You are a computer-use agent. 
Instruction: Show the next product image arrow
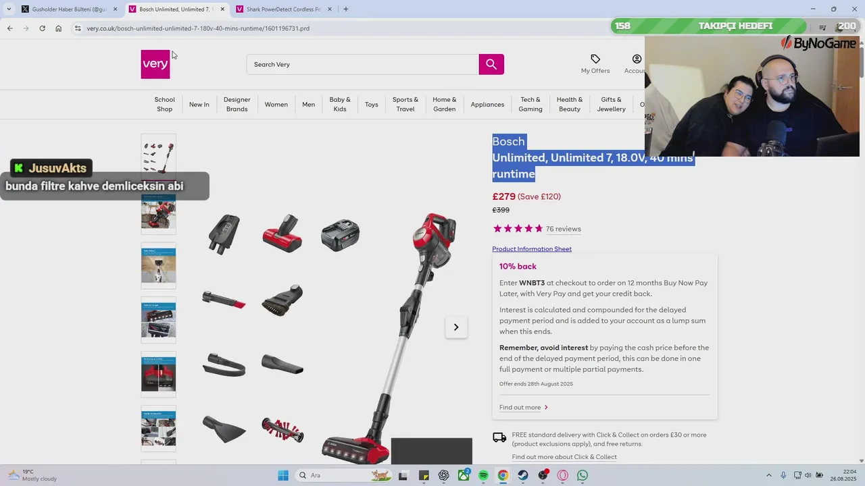(x=456, y=327)
